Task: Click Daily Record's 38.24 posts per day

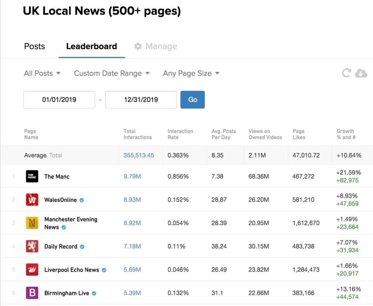Action: [x=219, y=246]
